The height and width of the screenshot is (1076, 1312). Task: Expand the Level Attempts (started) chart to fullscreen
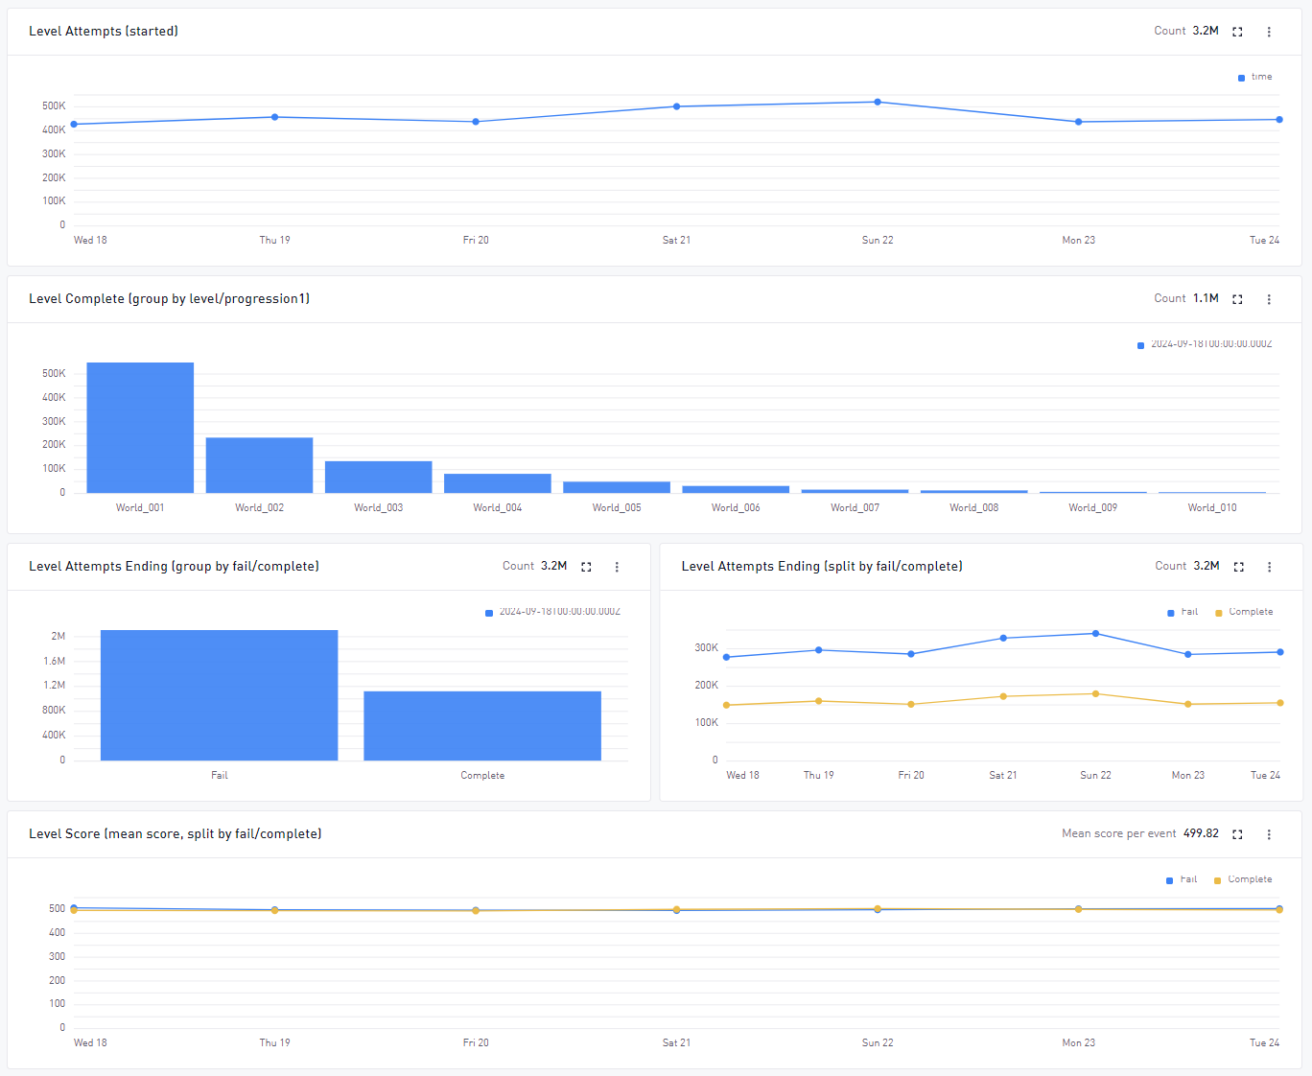point(1237,32)
